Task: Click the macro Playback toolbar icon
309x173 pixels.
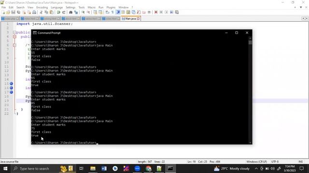Action: pos(166,12)
